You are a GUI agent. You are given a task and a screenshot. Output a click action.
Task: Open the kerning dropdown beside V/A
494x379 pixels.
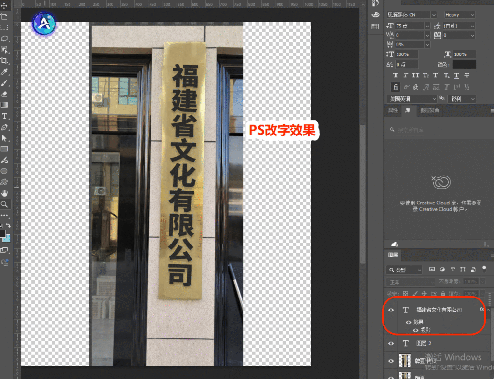tap(427, 35)
